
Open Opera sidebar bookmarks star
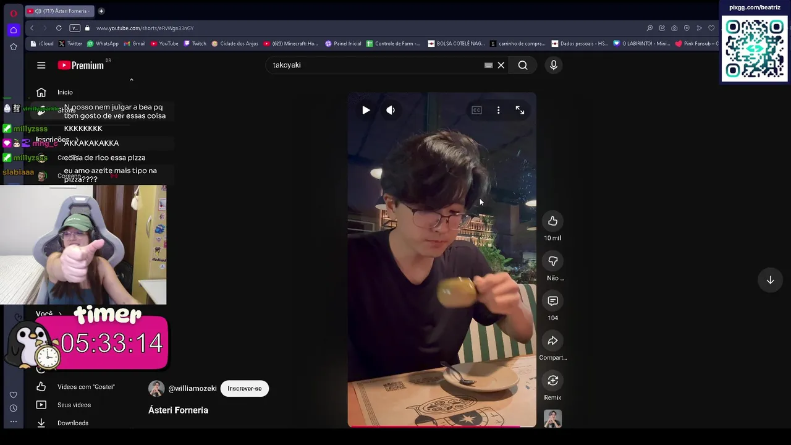pyautogui.click(x=14, y=47)
